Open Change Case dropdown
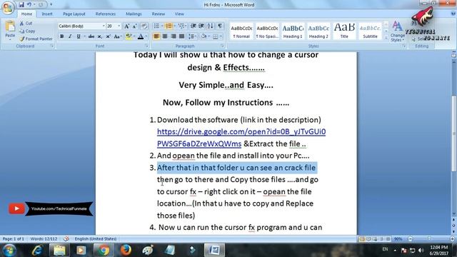This screenshot has height=257, width=457. point(117,36)
